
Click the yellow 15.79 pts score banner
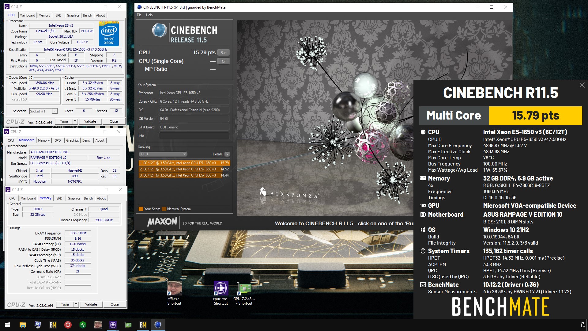click(x=535, y=116)
